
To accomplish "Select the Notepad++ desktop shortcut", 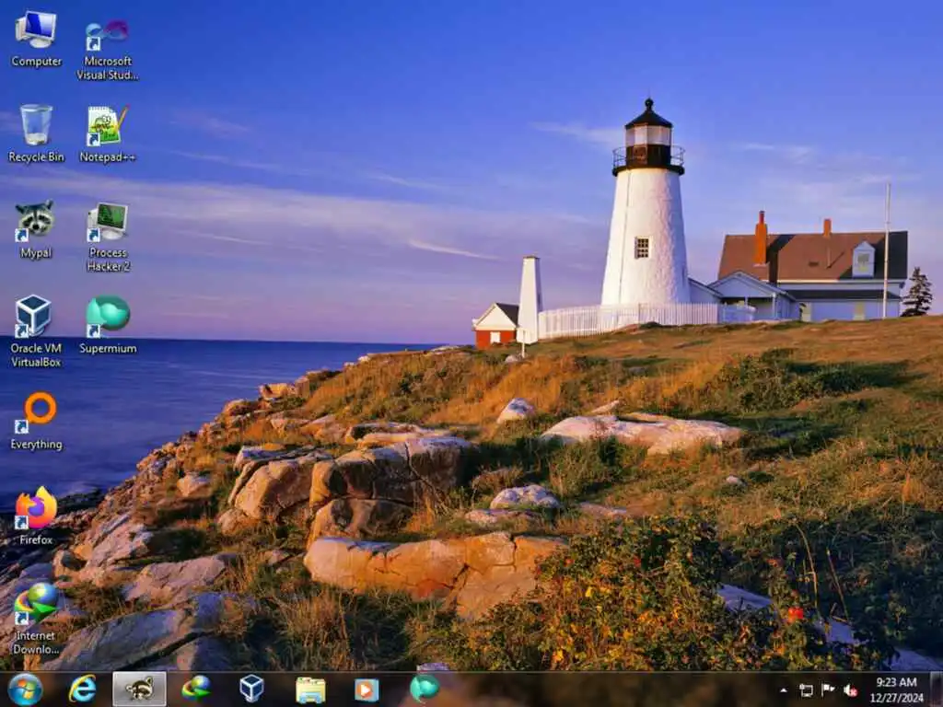I will click(108, 133).
